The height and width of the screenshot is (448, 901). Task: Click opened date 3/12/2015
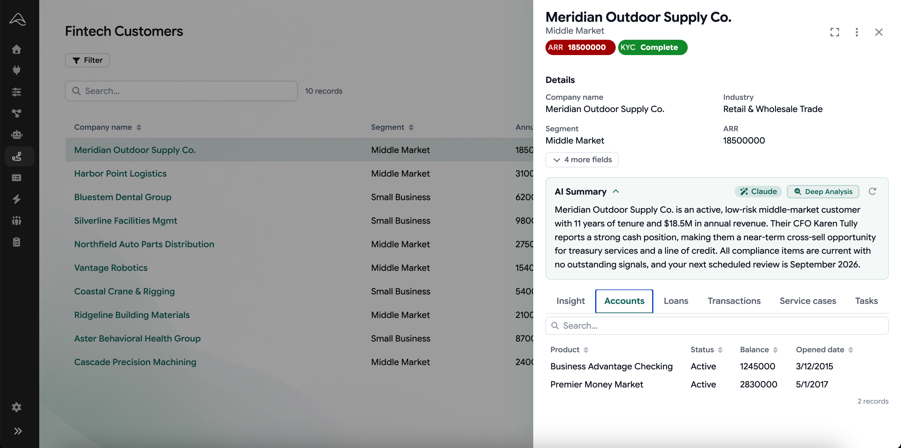[x=814, y=367]
